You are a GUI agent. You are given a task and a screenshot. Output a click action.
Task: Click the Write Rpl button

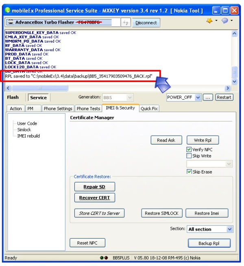pyautogui.click(x=203, y=140)
